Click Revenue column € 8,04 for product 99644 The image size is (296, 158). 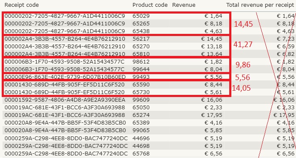213,69
